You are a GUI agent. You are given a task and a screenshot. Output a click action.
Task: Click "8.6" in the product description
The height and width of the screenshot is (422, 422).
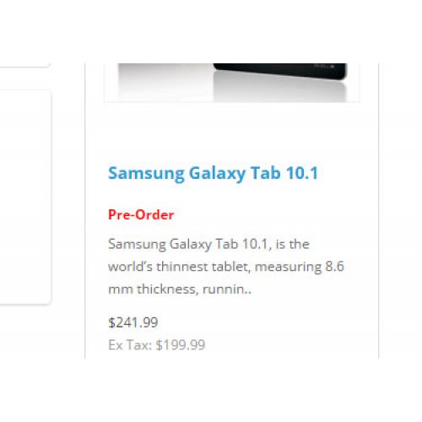point(335,266)
